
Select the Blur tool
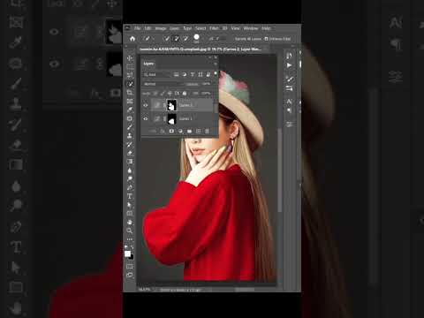pos(130,170)
